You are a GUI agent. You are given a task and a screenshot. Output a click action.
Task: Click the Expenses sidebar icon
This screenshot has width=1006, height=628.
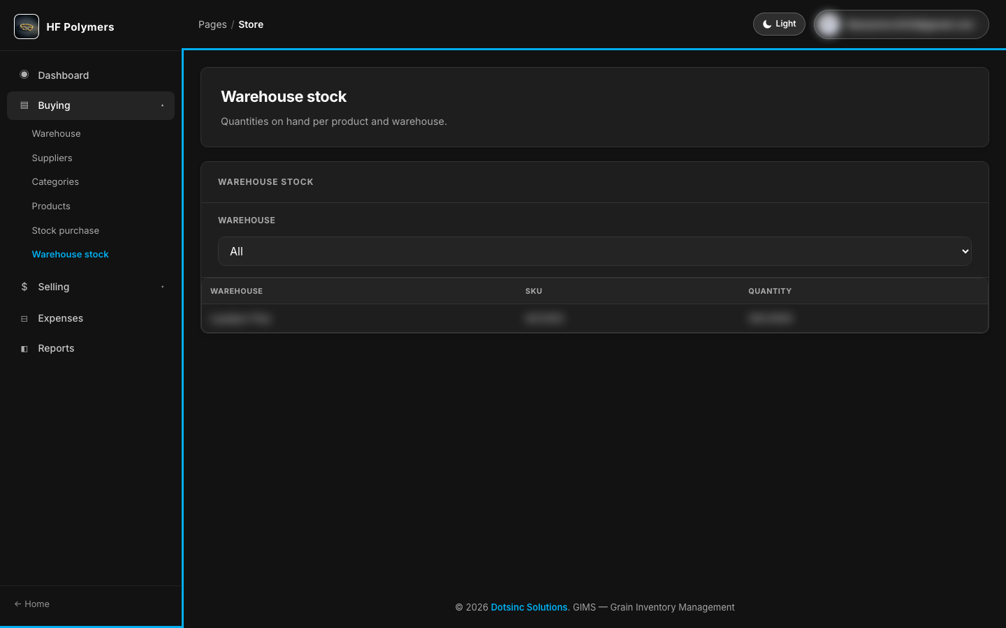(24, 318)
